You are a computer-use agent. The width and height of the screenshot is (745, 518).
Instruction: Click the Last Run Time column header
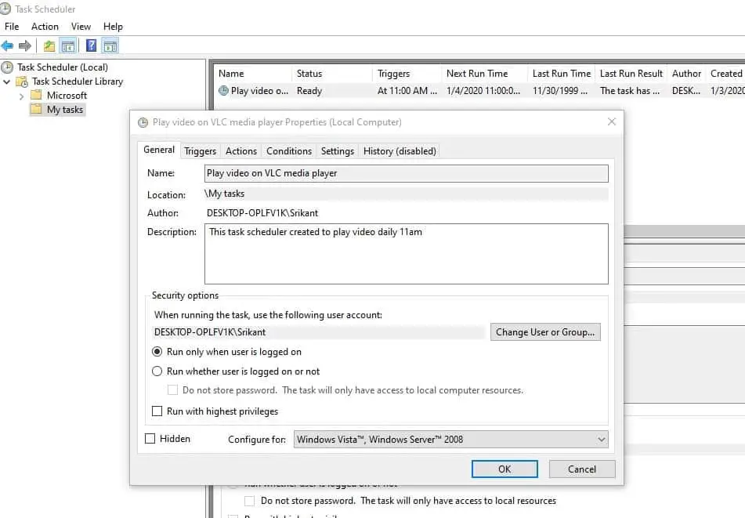(562, 74)
